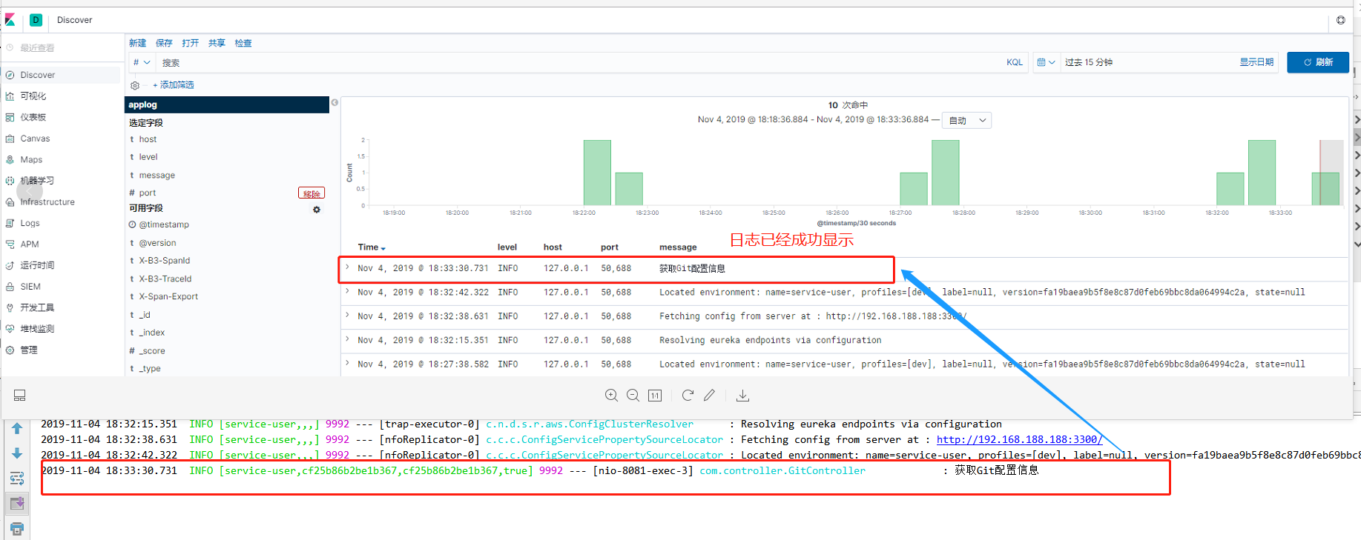Click the up arrow in the console gutter
The height and width of the screenshot is (540, 1361).
pyautogui.click(x=17, y=428)
